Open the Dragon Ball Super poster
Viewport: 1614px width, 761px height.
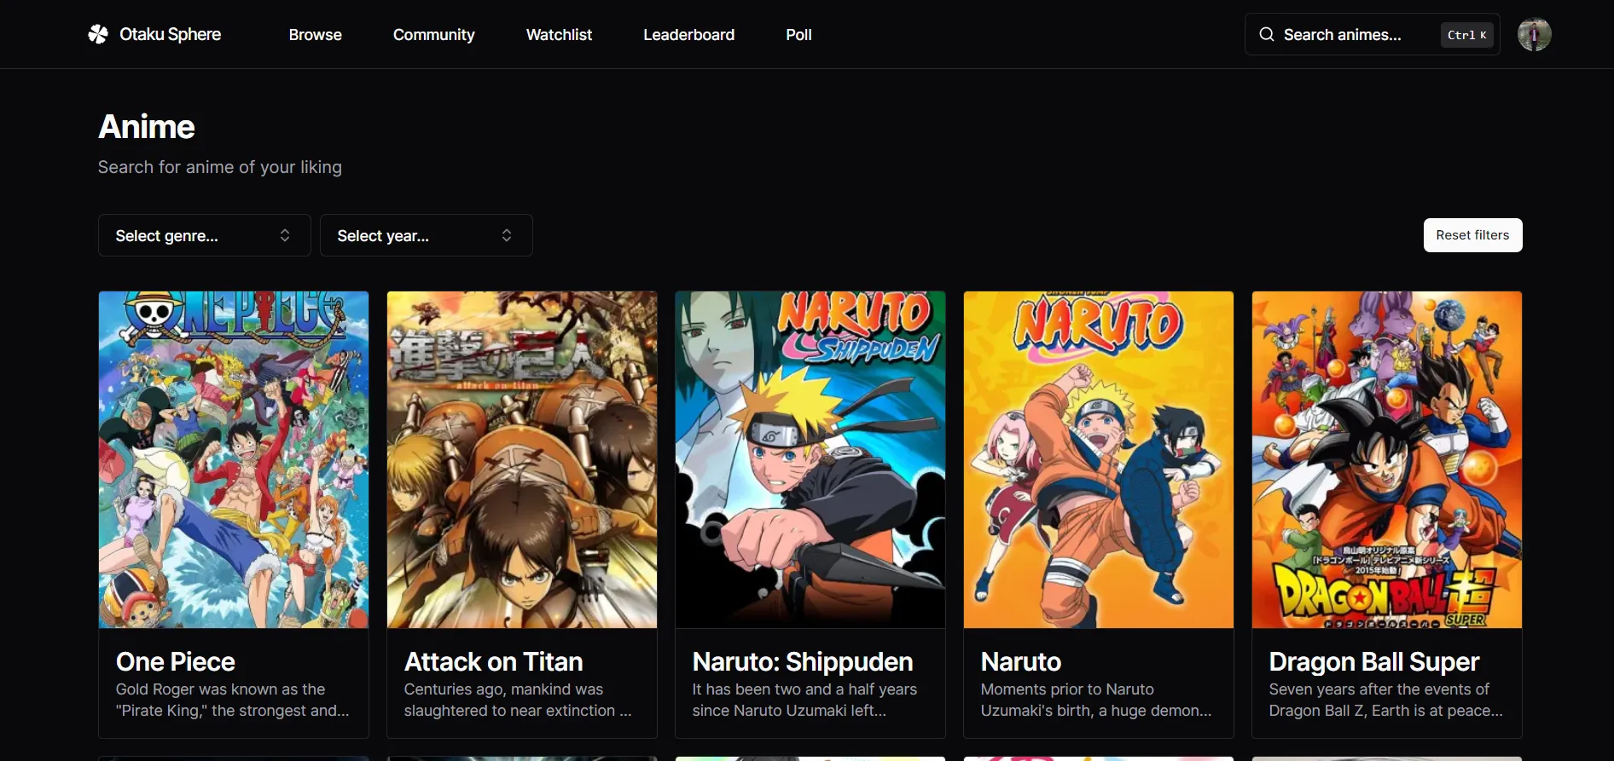click(x=1387, y=460)
